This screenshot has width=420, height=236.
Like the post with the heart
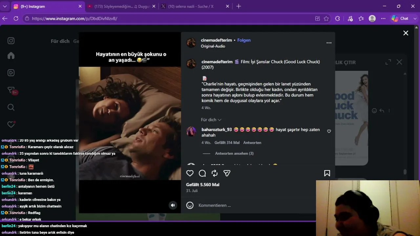pyautogui.click(x=190, y=173)
